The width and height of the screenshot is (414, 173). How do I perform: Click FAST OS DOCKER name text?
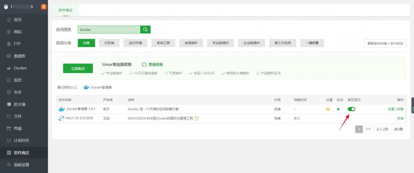click(79, 118)
